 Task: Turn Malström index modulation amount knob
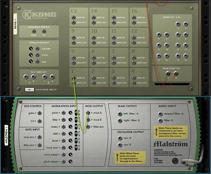click(x=70, y=126)
